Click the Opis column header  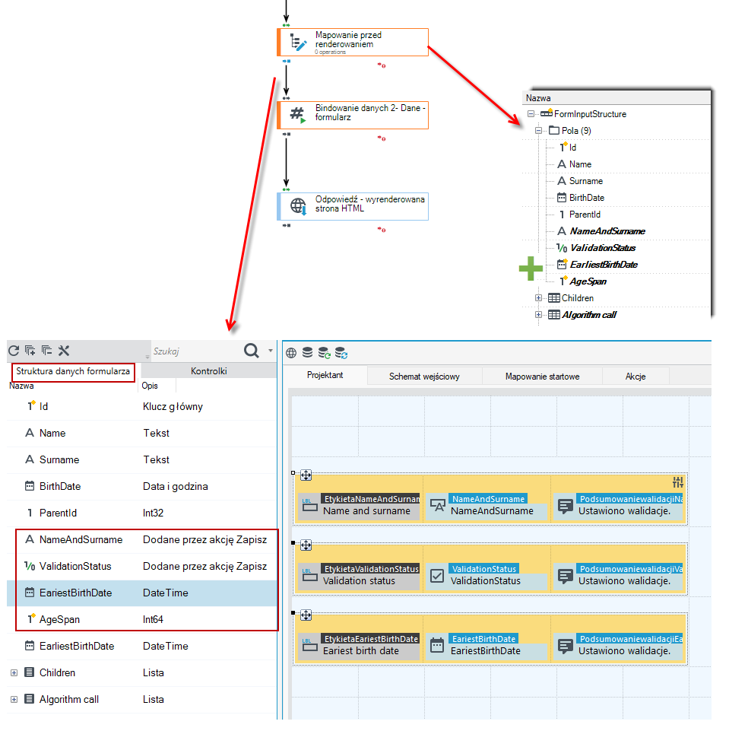150,386
